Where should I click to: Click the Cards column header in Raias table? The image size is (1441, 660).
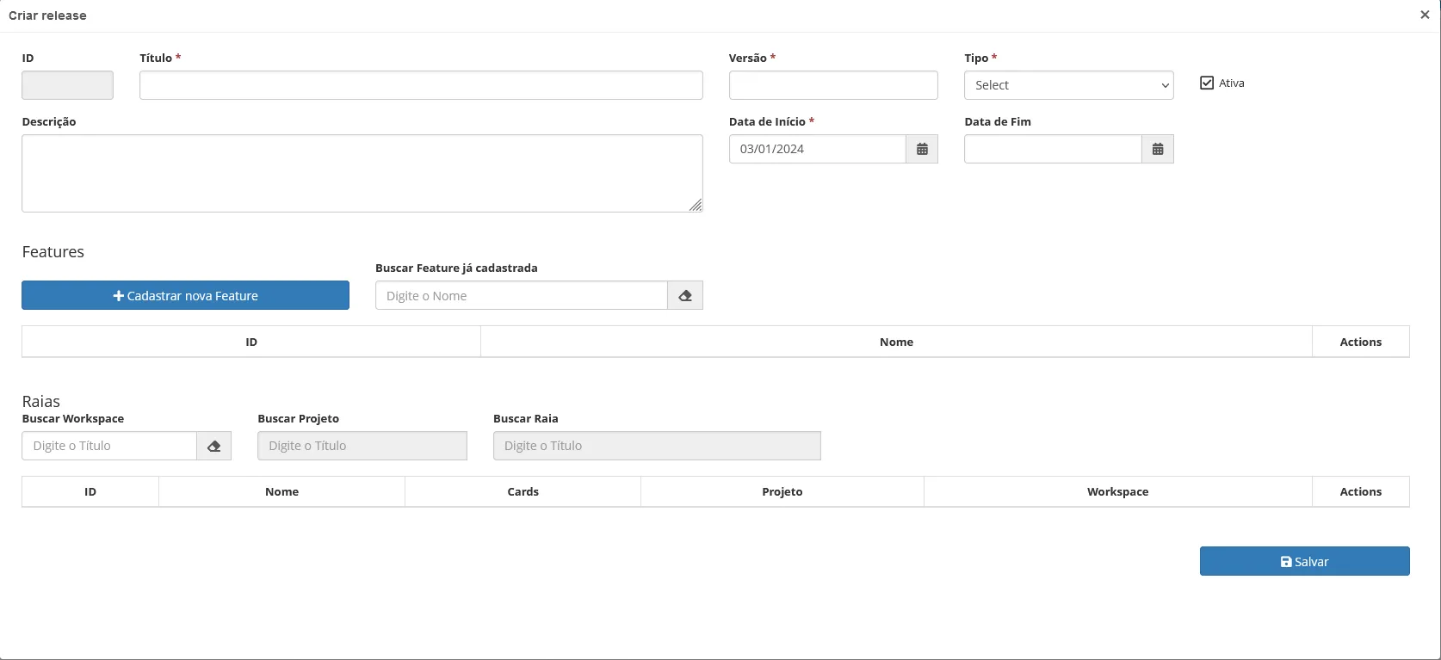point(523,491)
